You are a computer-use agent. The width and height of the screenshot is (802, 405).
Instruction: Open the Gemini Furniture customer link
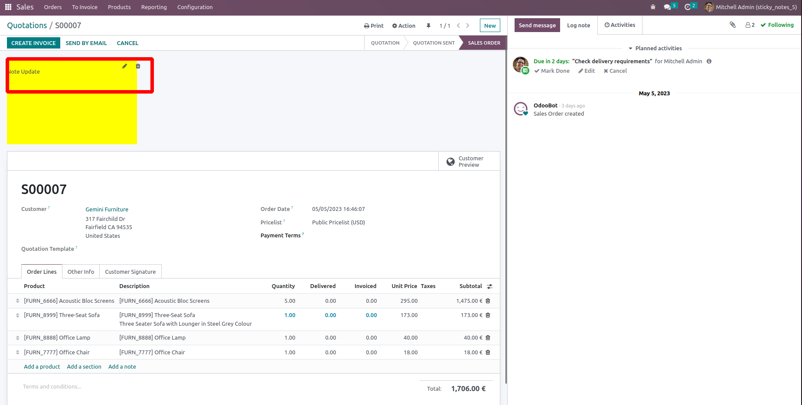coord(107,210)
